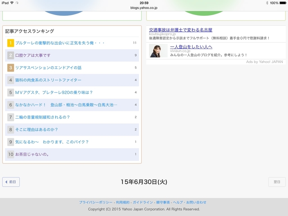Click the rank 9 number badge

tap(11, 142)
